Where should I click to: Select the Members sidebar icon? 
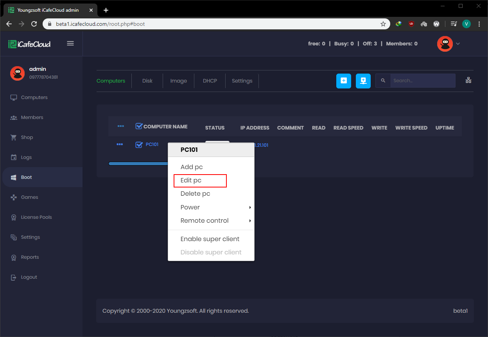tap(15, 117)
